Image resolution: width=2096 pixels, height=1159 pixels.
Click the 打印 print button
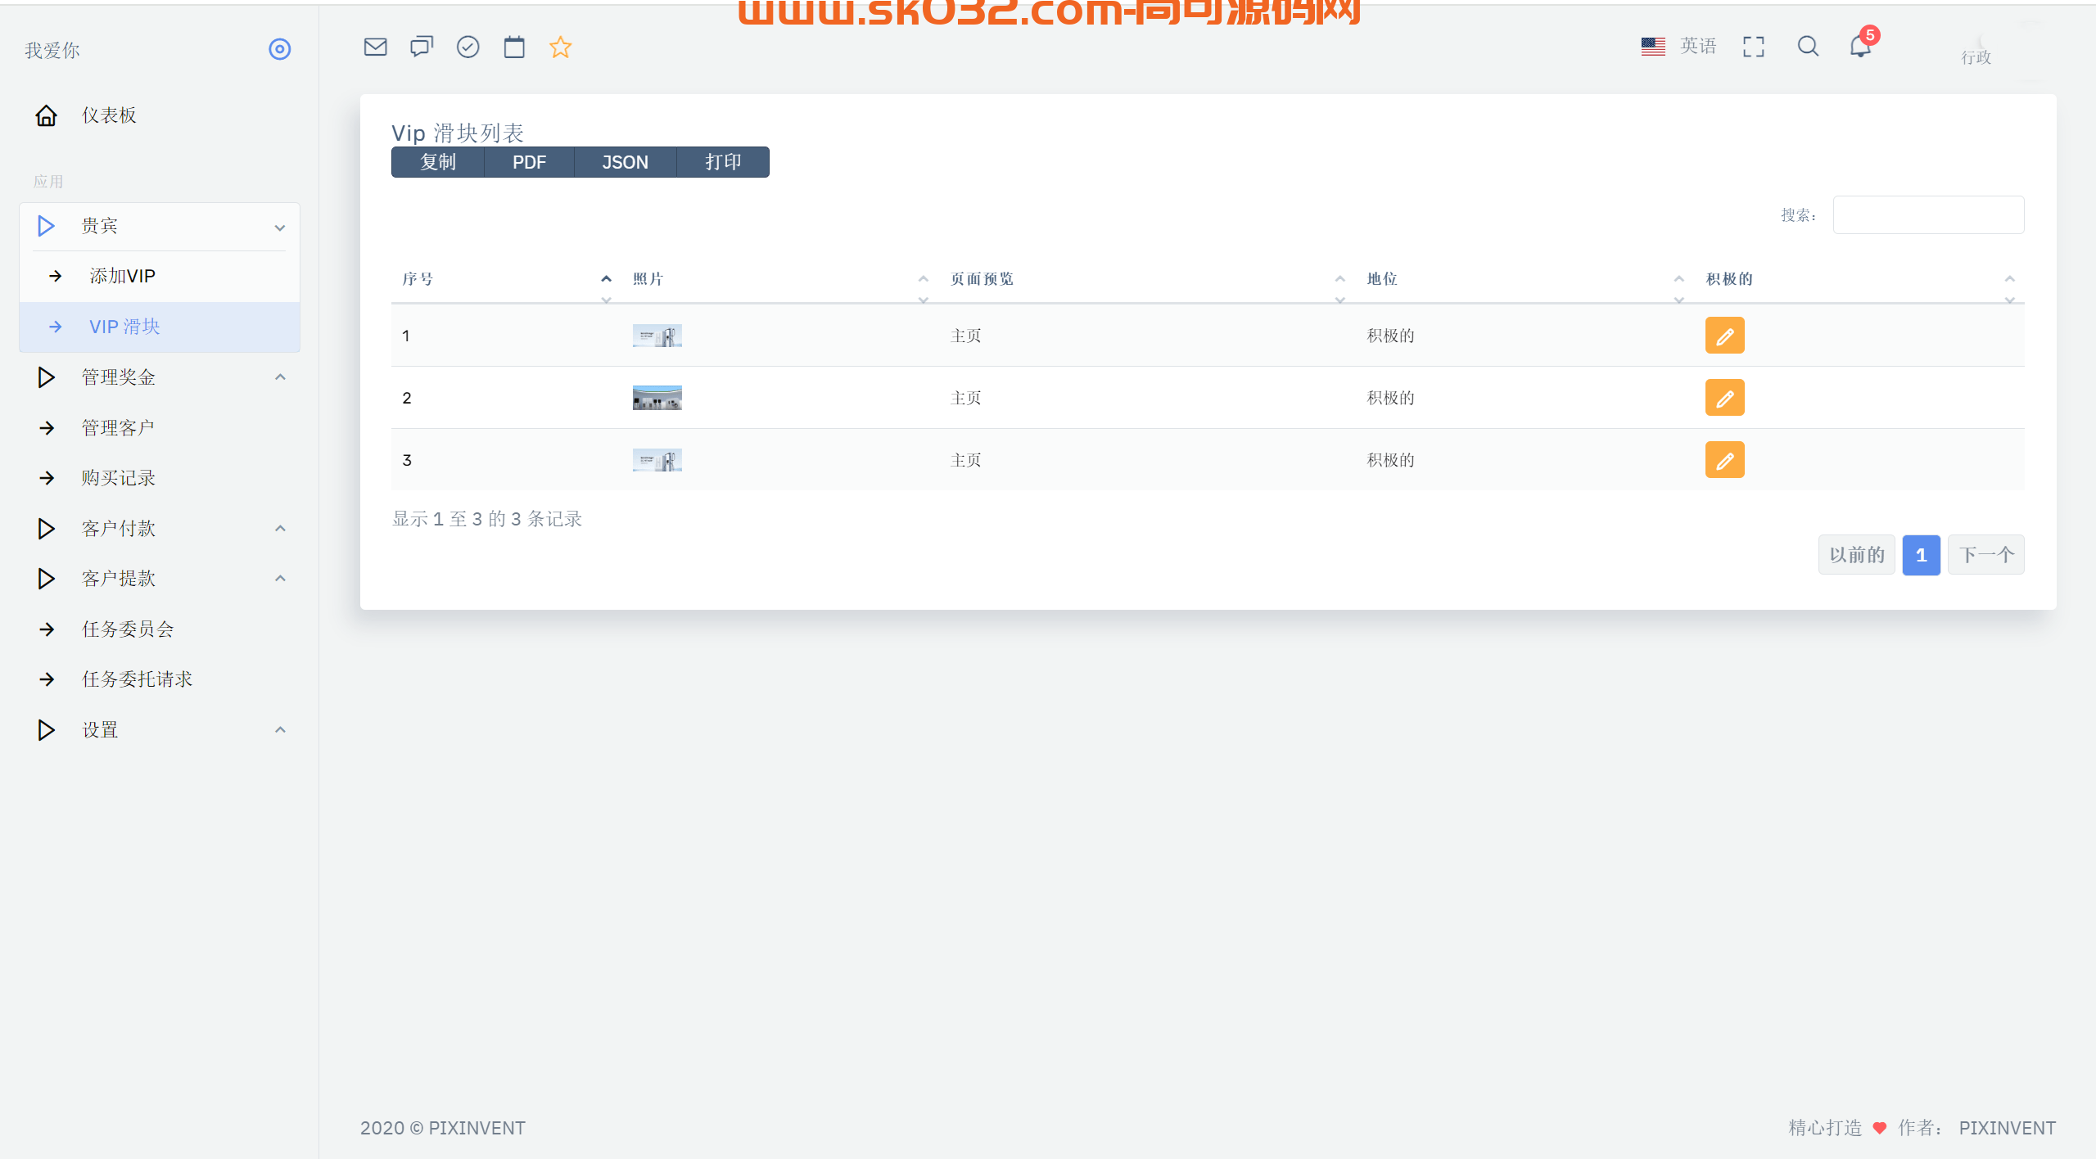pos(723,162)
